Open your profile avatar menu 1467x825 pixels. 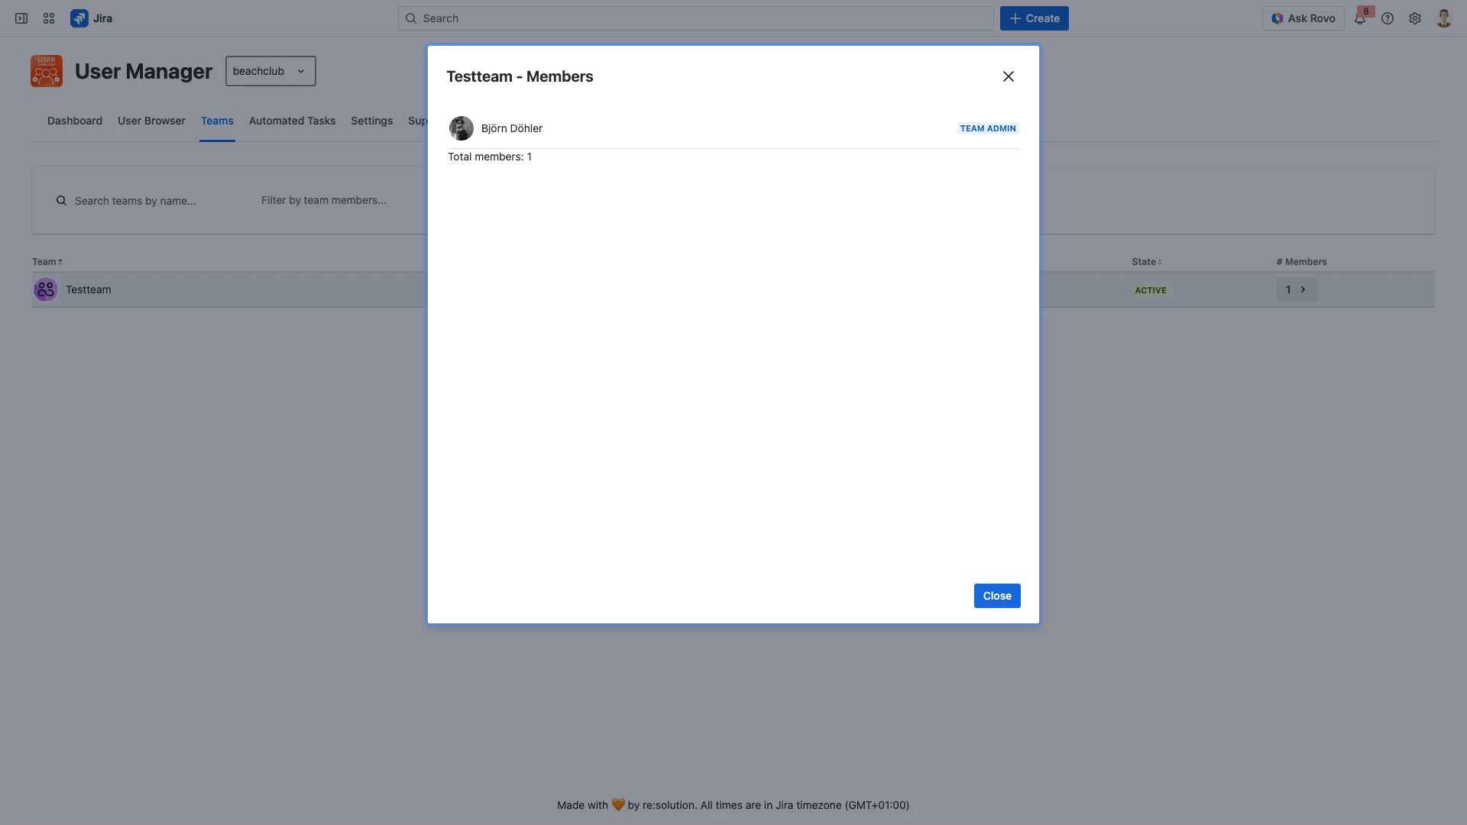click(x=1443, y=18)
